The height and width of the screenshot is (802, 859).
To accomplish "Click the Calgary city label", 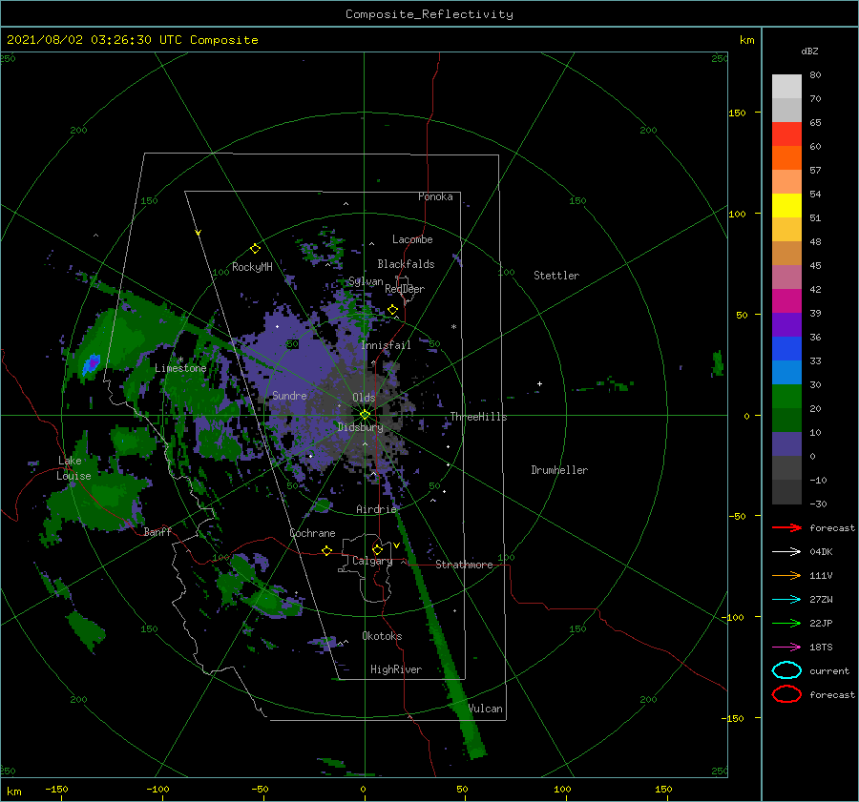I will coord(372,561).
